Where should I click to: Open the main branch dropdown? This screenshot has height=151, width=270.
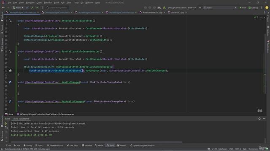(18, 8)
